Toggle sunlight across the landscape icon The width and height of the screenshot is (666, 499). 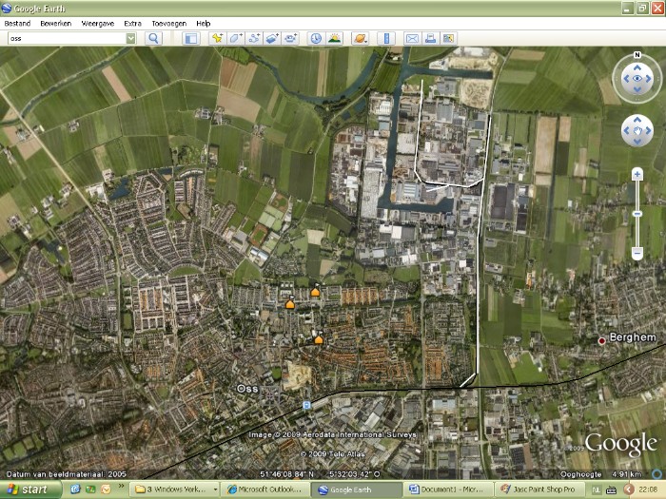(x=335, y=38)
